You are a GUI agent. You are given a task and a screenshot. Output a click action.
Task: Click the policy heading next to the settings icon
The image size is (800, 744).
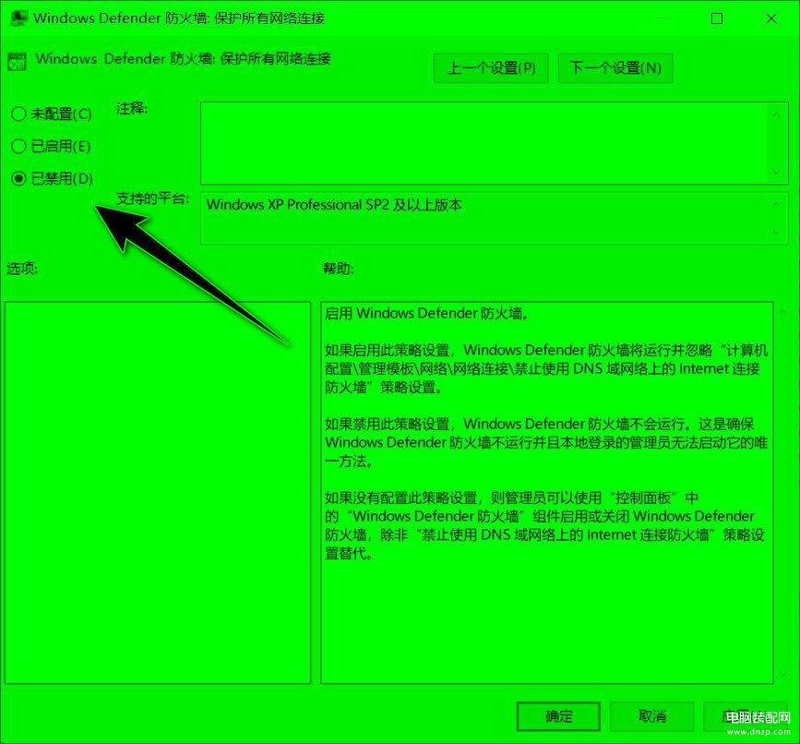tap(184, 59)
